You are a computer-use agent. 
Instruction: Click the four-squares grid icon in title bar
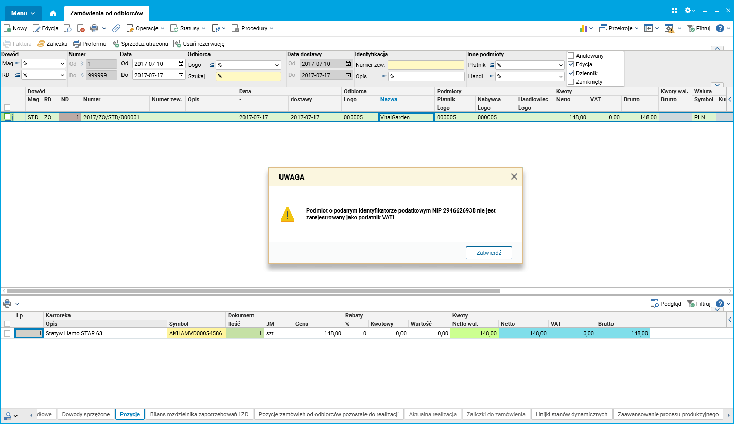coord(675,10)
